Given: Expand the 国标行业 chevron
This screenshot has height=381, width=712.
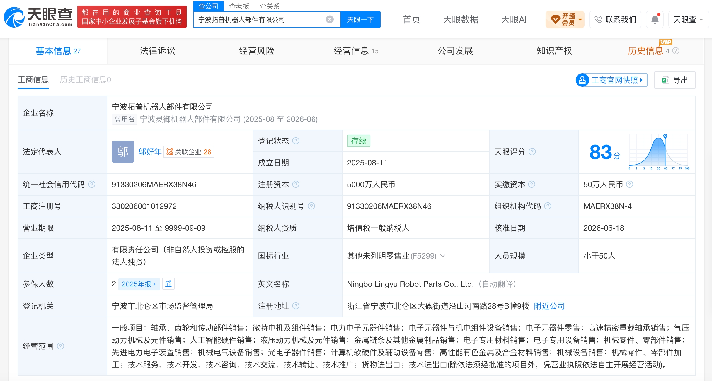Looking at the screenshot, I should (443, 256).
